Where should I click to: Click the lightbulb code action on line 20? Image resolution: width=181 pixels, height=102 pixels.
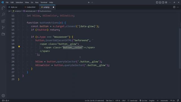coord(19,46)
